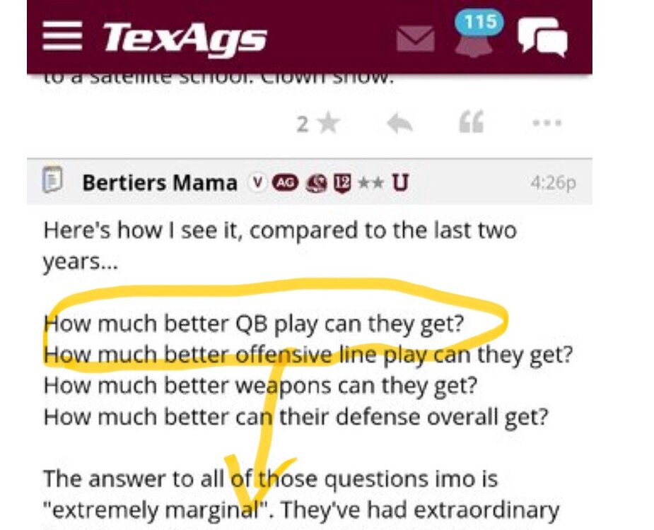Click the post document icon beside Bertiers Mama

point(53,181)
